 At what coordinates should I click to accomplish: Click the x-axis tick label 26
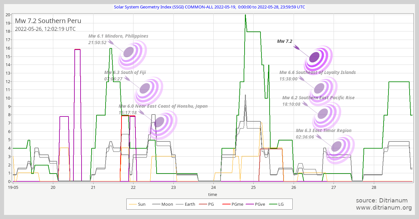coord(294,187)
